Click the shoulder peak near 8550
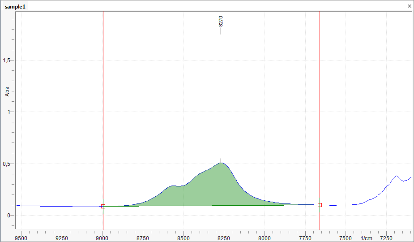The image size is (414, 242). [x=174, y=186]
